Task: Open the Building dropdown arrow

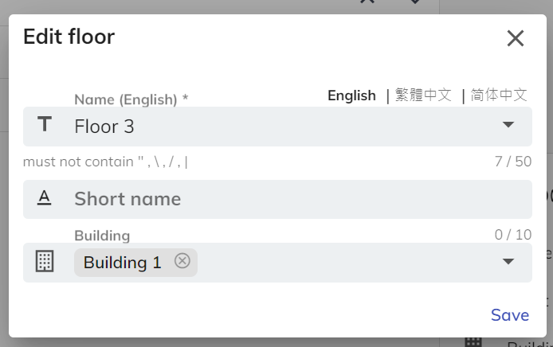Action: click(508, 262)
